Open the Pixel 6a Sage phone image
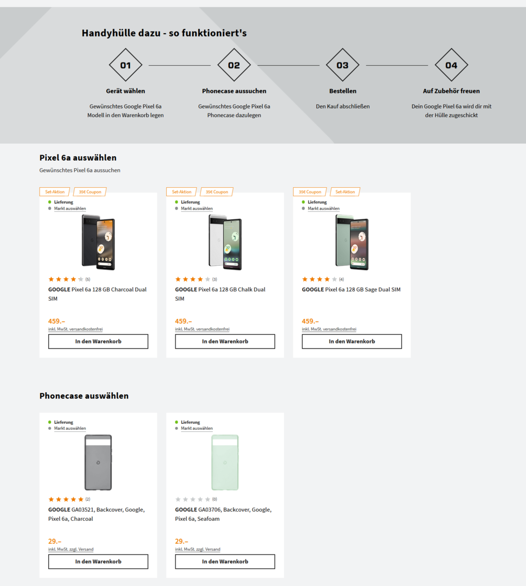 point(352,242)
